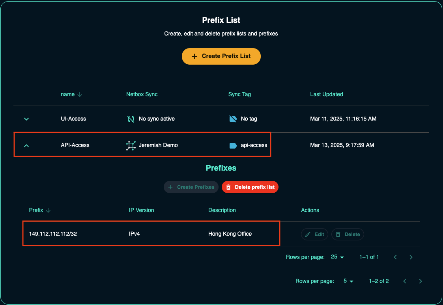Image resolution: width=443 pixels, height=305 pixels.
Task: Click the Create Prefixes button
Action: (191, 187)
